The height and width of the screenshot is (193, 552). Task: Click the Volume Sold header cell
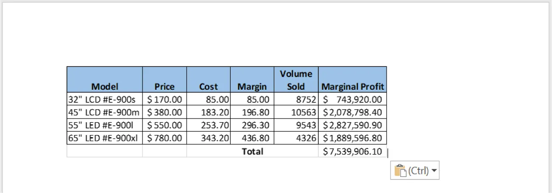click(x=296, y=80)
